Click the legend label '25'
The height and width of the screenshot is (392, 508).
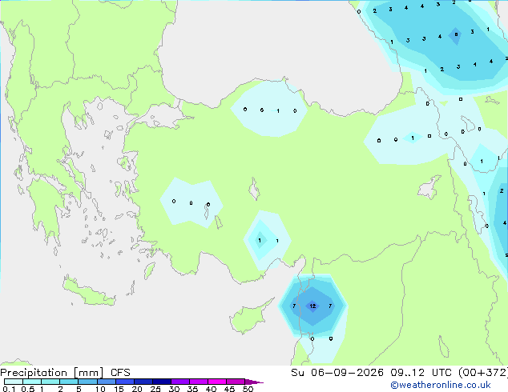tap(155, 389)
